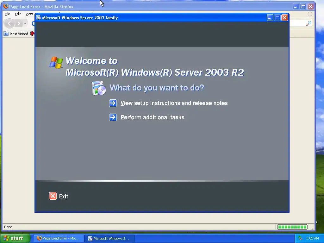Click the Firefox search magnifier icon

[309, 23]
